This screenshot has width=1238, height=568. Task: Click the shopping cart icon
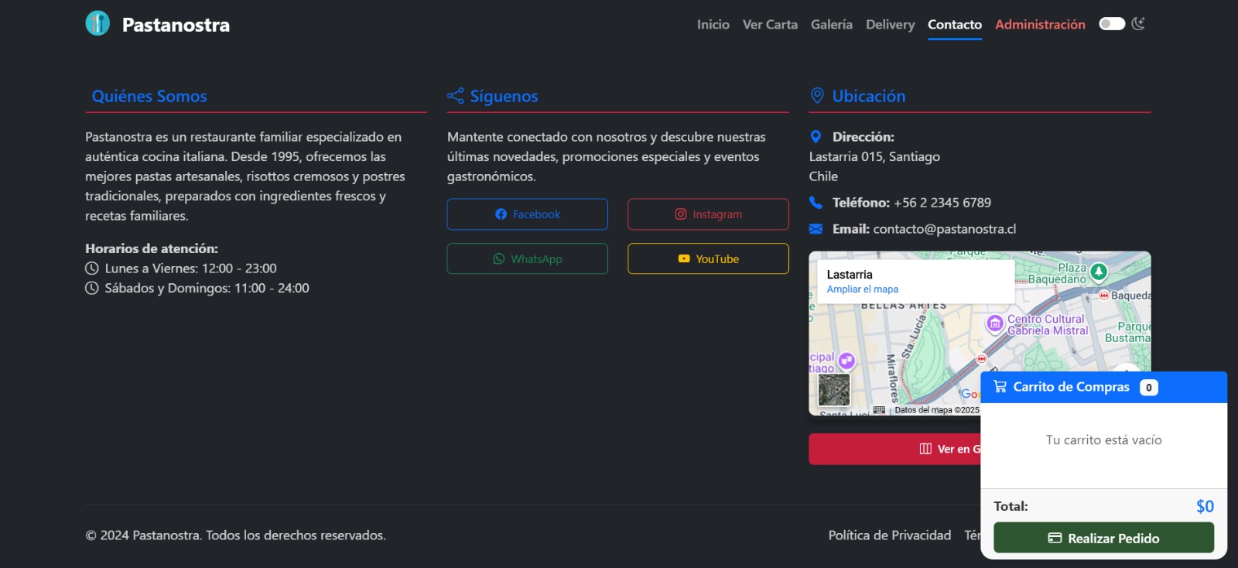(1000, 387)
